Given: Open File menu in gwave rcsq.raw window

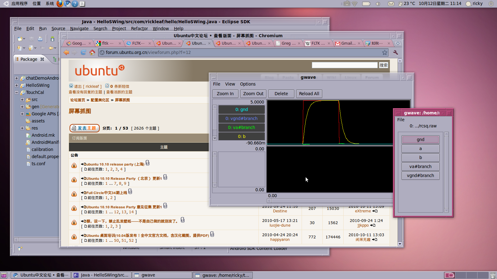Looking at the screenshot, I should coord(401,120).
